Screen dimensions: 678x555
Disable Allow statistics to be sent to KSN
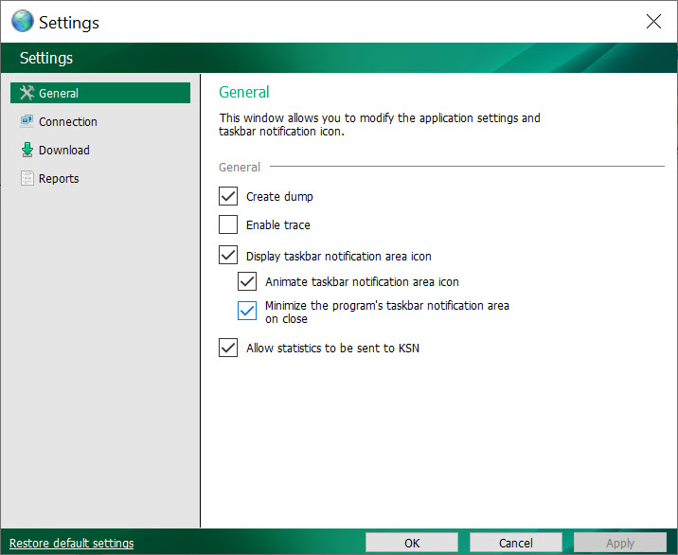228,348
